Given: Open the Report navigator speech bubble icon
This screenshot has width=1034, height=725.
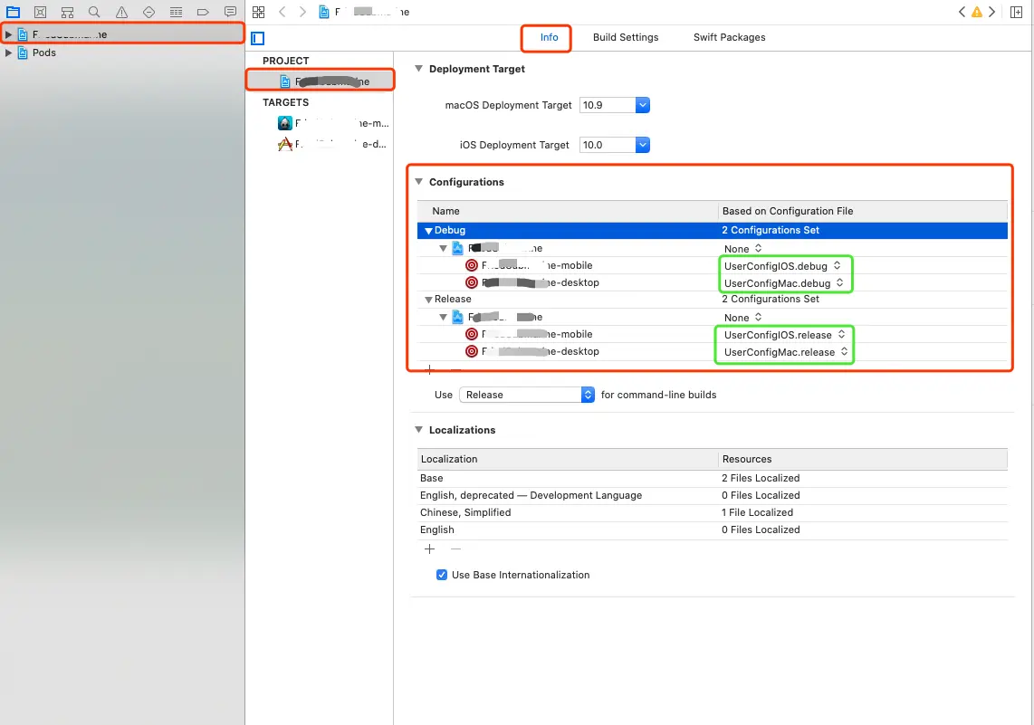Looking at the screenshot, I should point(230,12).
